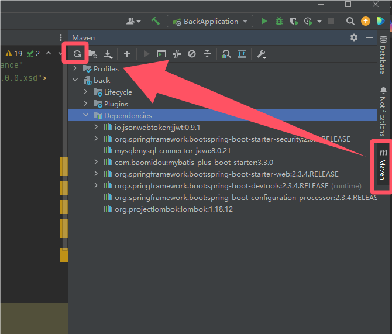Select mysql-connector-java:8.0.21 dependency

tap(173, 151)
